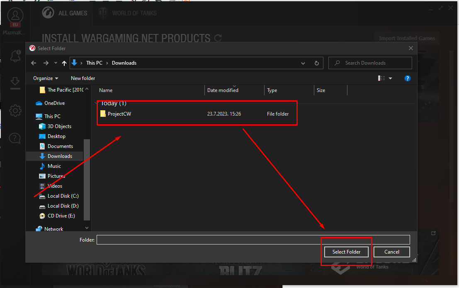Select Downloads in the sidebar tree
This screenshot has width=459, height=288.
55,156
